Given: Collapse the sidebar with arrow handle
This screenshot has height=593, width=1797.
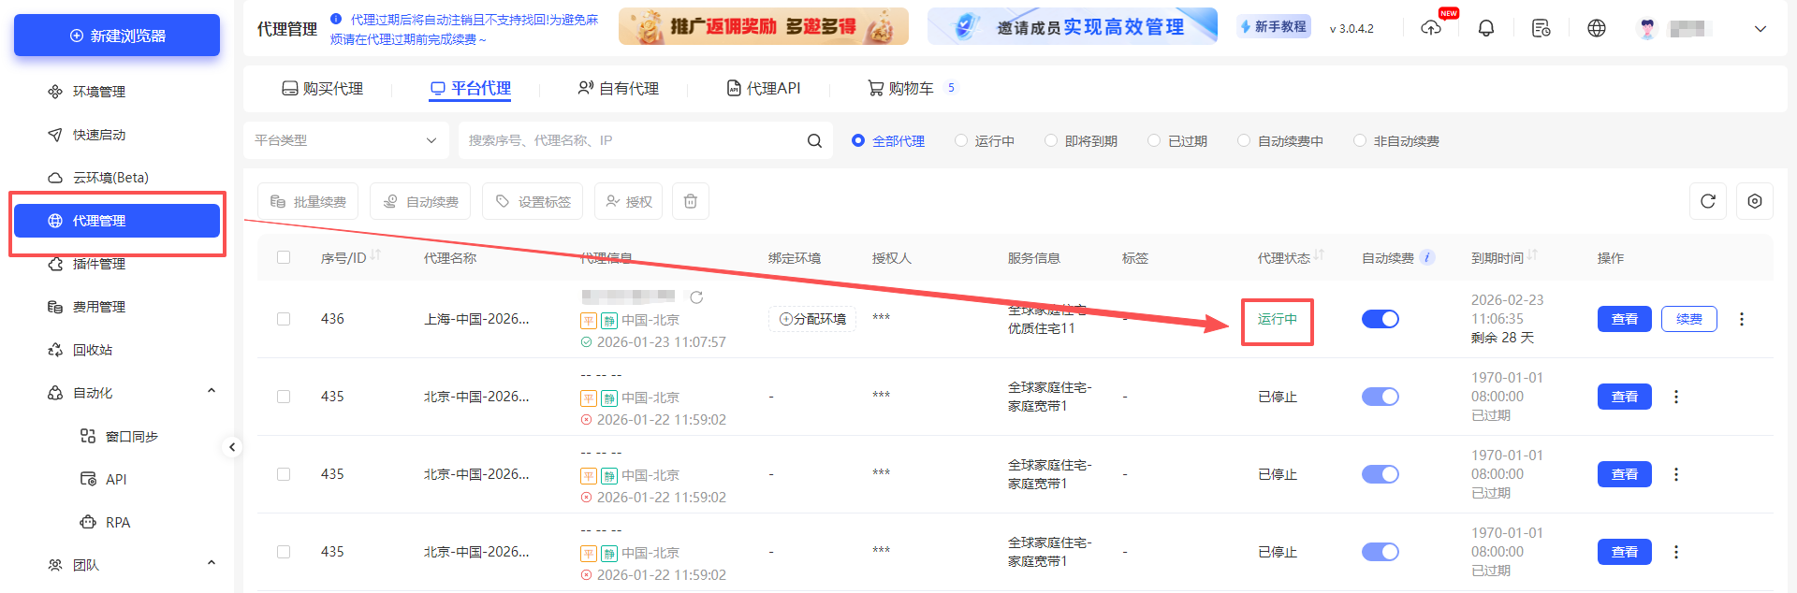Looking at the screenshot, I should tap(232, 447).
